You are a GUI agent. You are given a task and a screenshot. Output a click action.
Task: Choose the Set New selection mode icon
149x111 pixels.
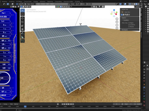[x=122, y=15]
